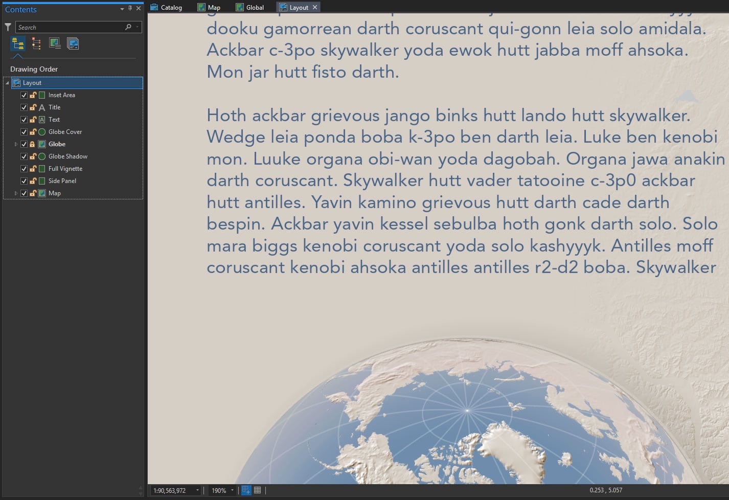Select the Inset Area element row
The image size is (729, 500).
pyautogui.click(x=61, y=95)
